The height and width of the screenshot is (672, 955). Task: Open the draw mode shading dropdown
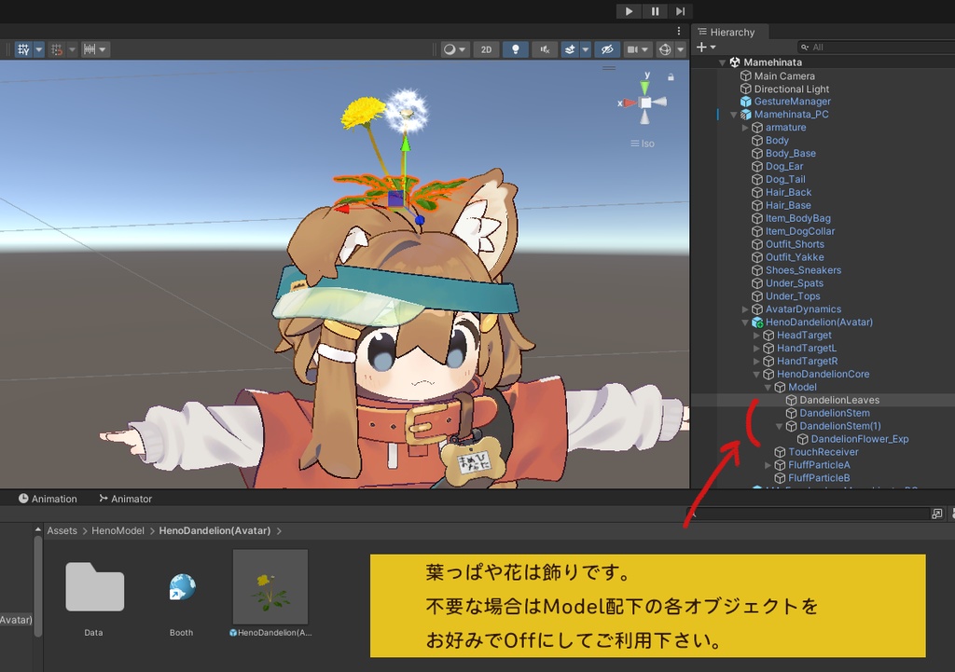pos(454,49)
